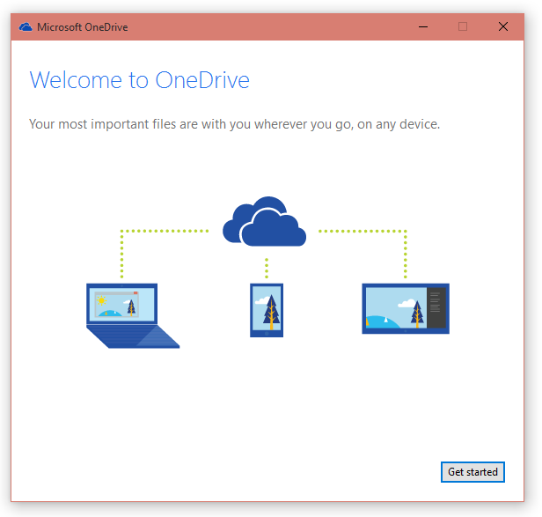Viewport: 542px width, 517px height.
Task: Click the laptop device illustration
Action: 133,315
